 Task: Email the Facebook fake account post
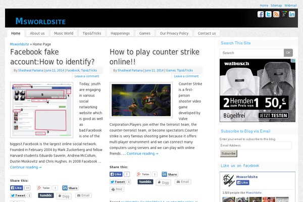coord(83,195)
